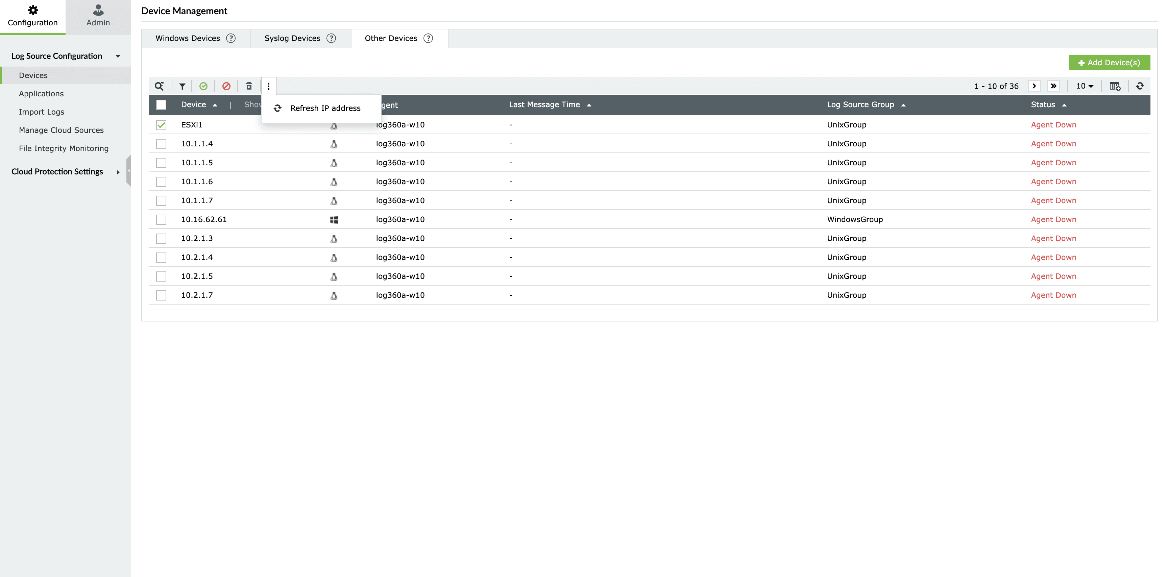The height and width of the screenshot is (577, 1166).
Task: Click the Add Device(s) button
Action: 1109,63
